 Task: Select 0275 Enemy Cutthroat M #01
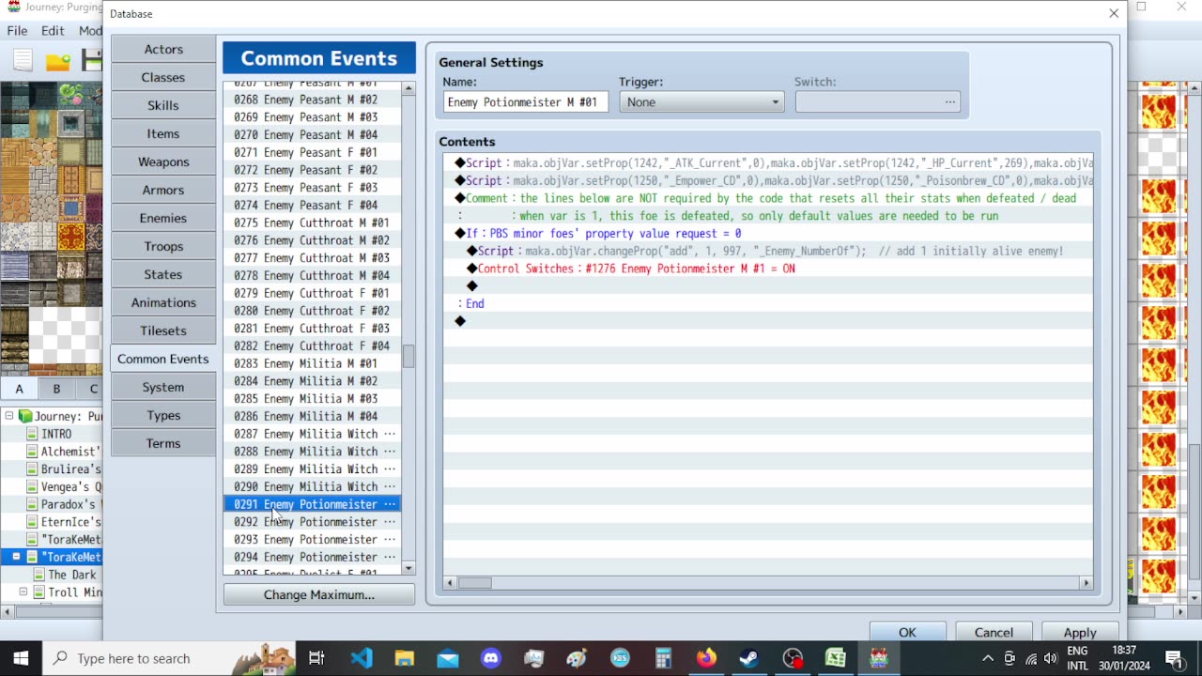[313, 223]
